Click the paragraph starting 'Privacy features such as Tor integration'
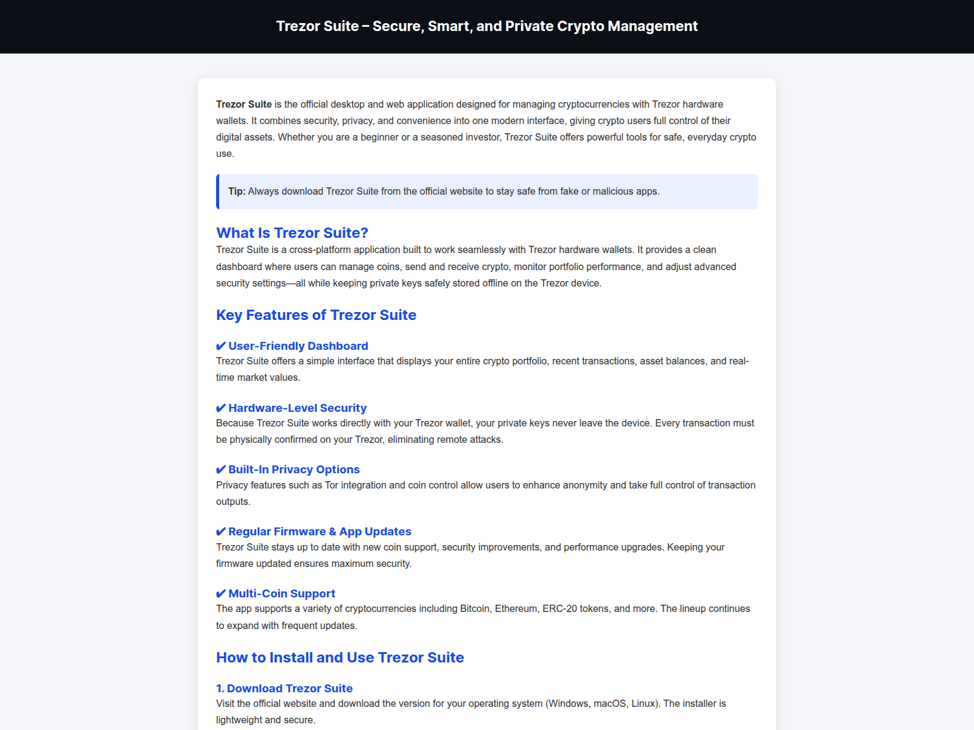 pos(487,493)
